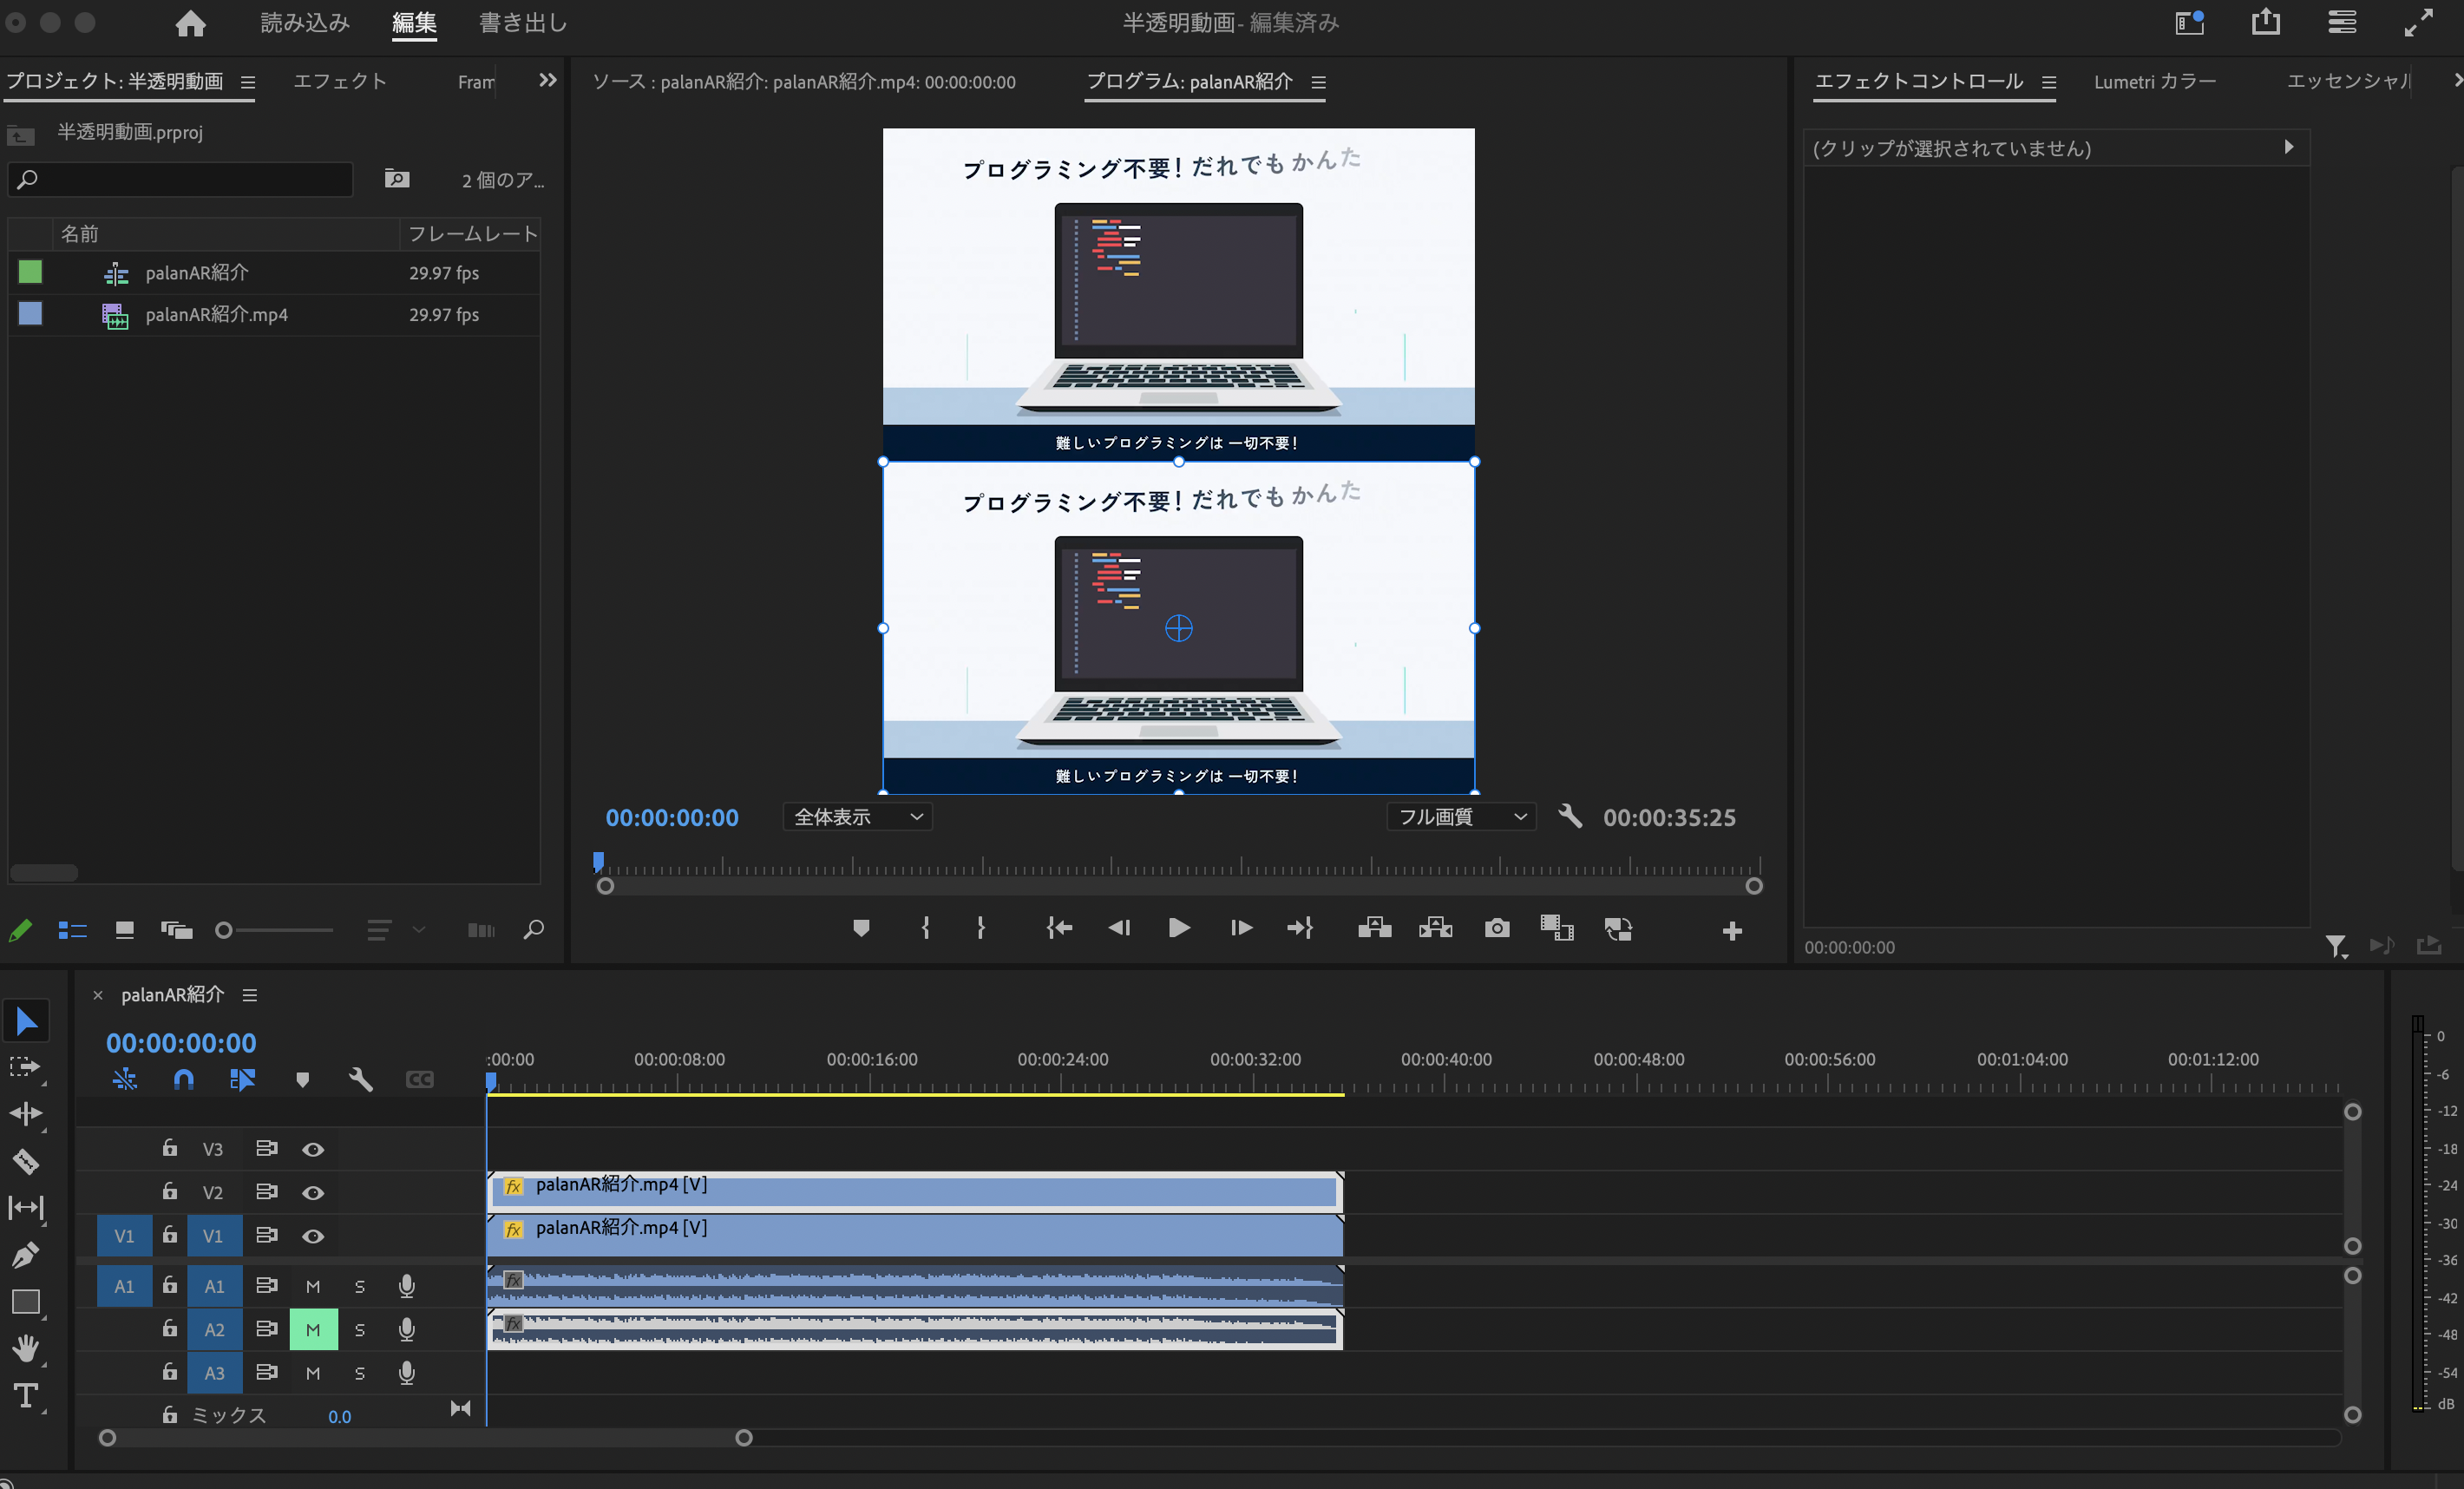
Task: Click the Extract button in Program monitor
Action: pyautogui.click(x=1436, y=929)
